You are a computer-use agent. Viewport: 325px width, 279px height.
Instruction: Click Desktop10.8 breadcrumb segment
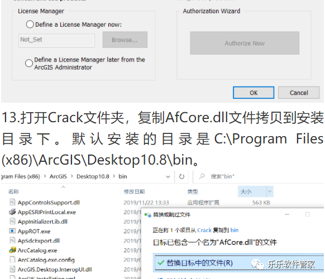point(93,176)
